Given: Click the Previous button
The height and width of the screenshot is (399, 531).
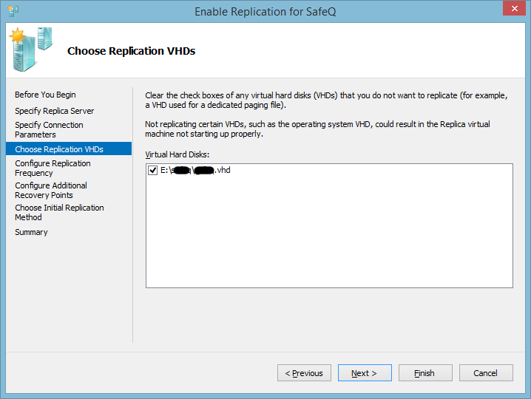Looking at the screenshot, I should pyautogui.click(x=304, y=373).
